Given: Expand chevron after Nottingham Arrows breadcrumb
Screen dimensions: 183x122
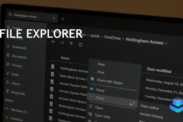Looking at the screenshot, I should point(166,43).
